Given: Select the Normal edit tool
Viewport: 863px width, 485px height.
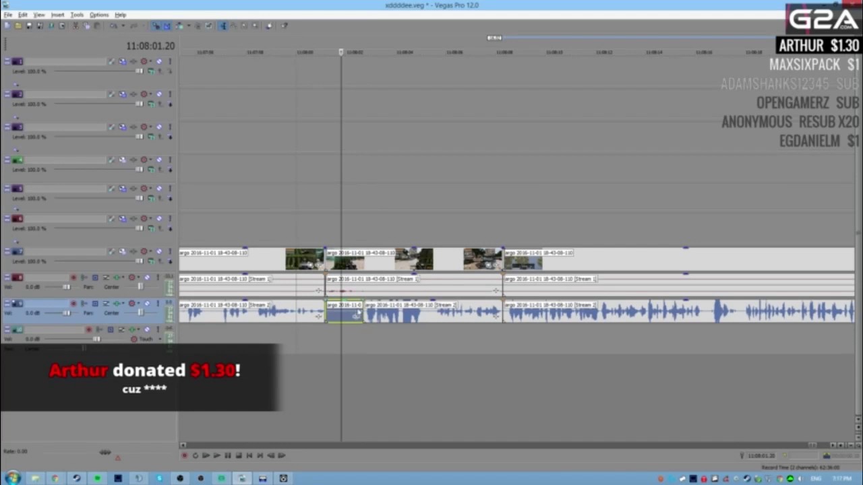Looking at the screenshot, I should 223,26.
